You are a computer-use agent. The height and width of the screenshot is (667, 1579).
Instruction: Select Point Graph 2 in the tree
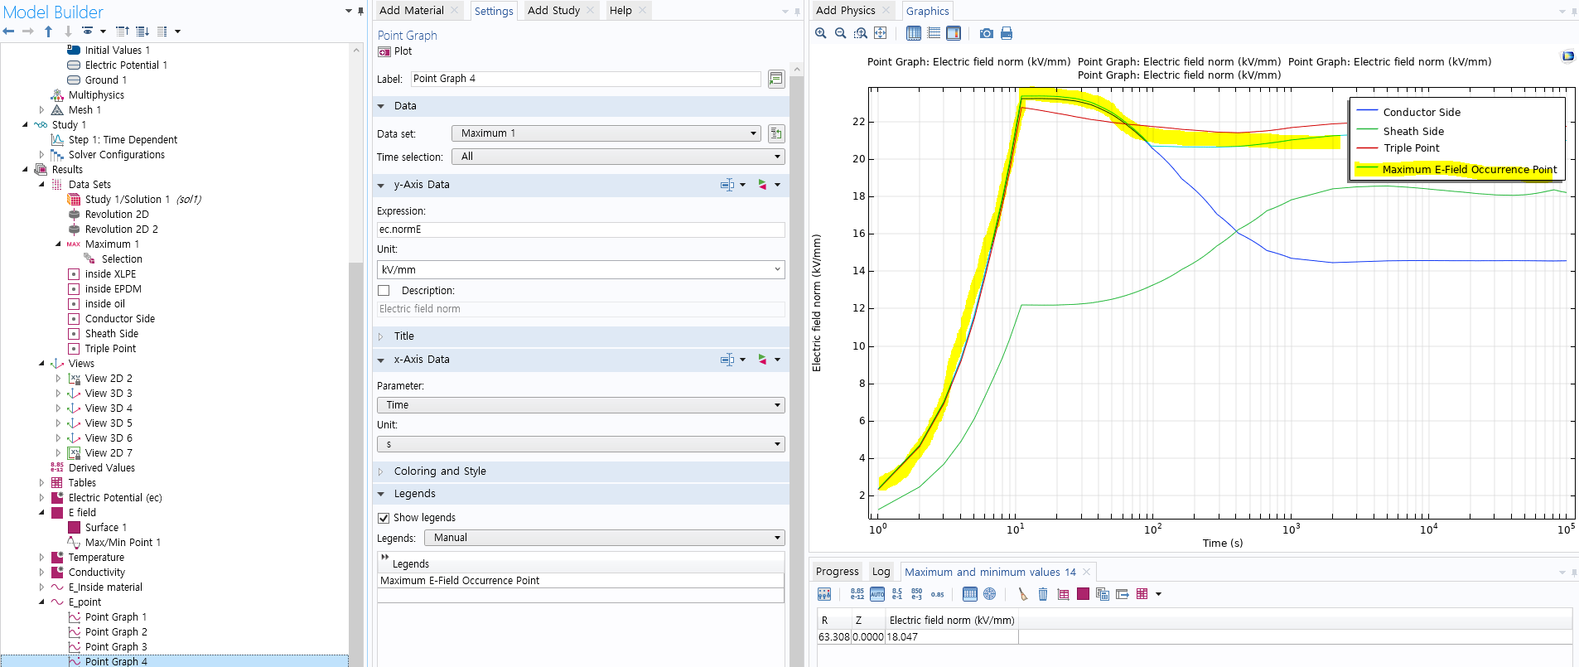(115, 632)
